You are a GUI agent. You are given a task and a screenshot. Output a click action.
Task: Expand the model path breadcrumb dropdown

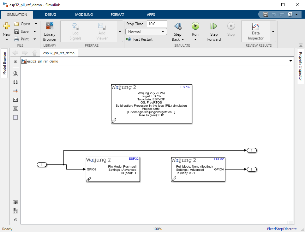(x=290, y=61)
